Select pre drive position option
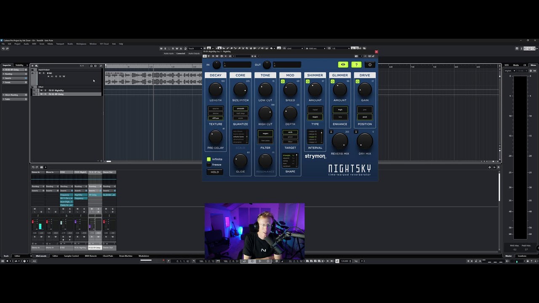The width and height of the screenshot is (539, 303). [365, 110]
